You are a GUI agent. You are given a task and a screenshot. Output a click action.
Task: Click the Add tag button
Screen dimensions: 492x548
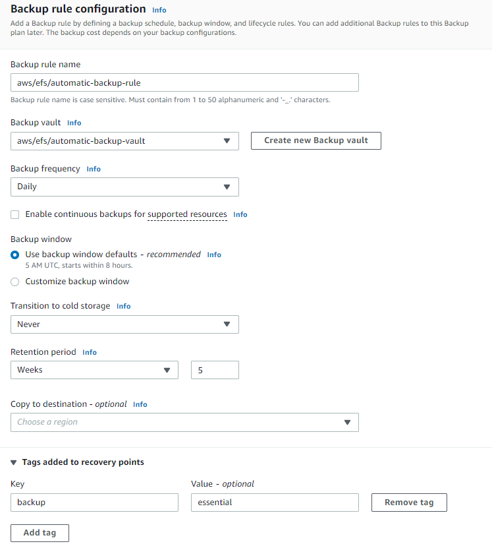point(40,533)
